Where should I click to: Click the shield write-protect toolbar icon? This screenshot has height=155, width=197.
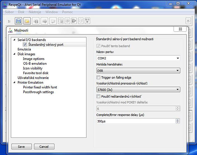81,21
